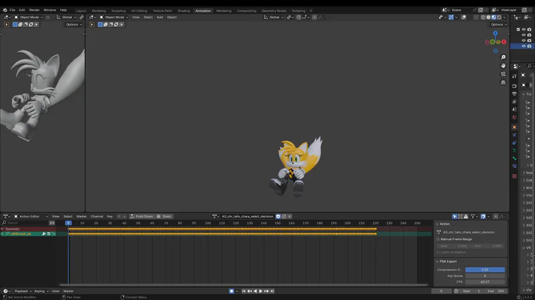Open the Action Editor mode dropdown
The image size is (535, 300).
tap(32, 216)
